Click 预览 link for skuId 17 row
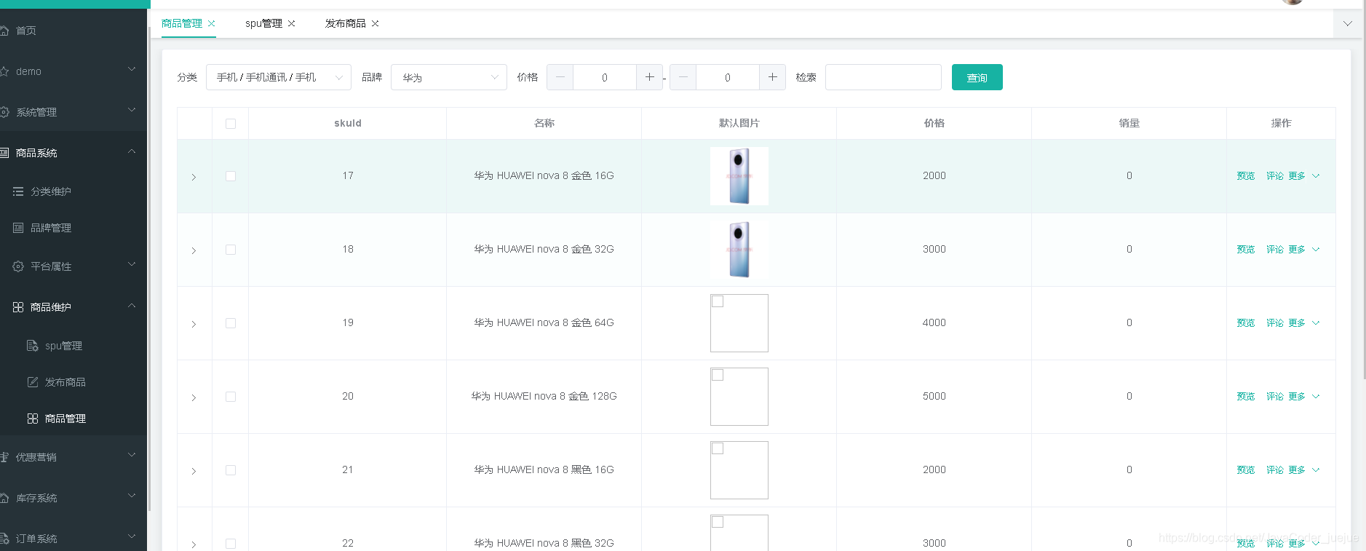This screenshot has width=1366, height=551. click(1245, 176)
